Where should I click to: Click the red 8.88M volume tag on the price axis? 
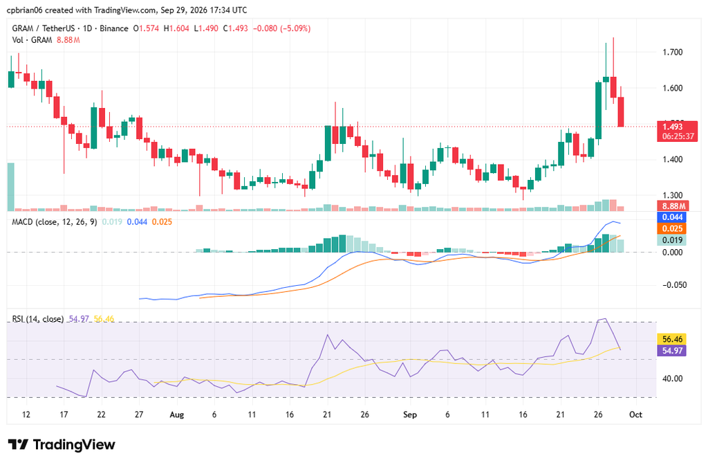tap(673, 206)
